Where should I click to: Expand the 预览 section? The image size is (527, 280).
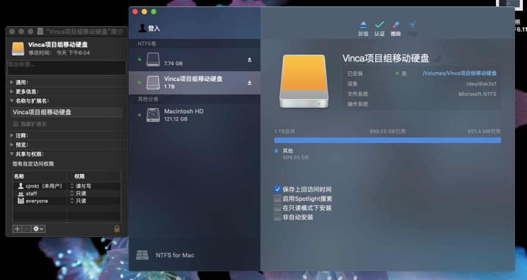click(12, 145)
